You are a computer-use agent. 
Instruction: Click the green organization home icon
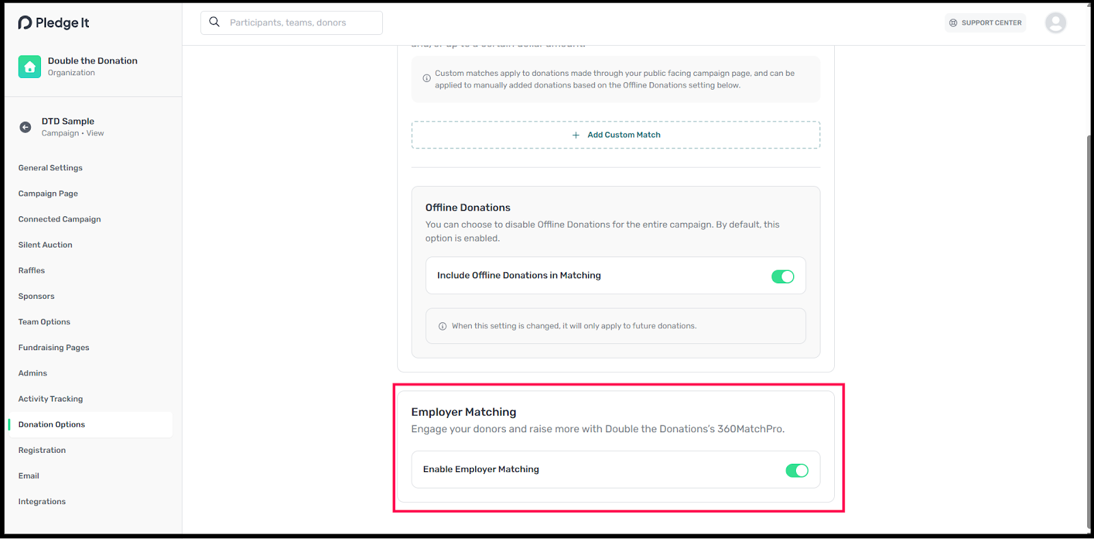click(29, 66)
